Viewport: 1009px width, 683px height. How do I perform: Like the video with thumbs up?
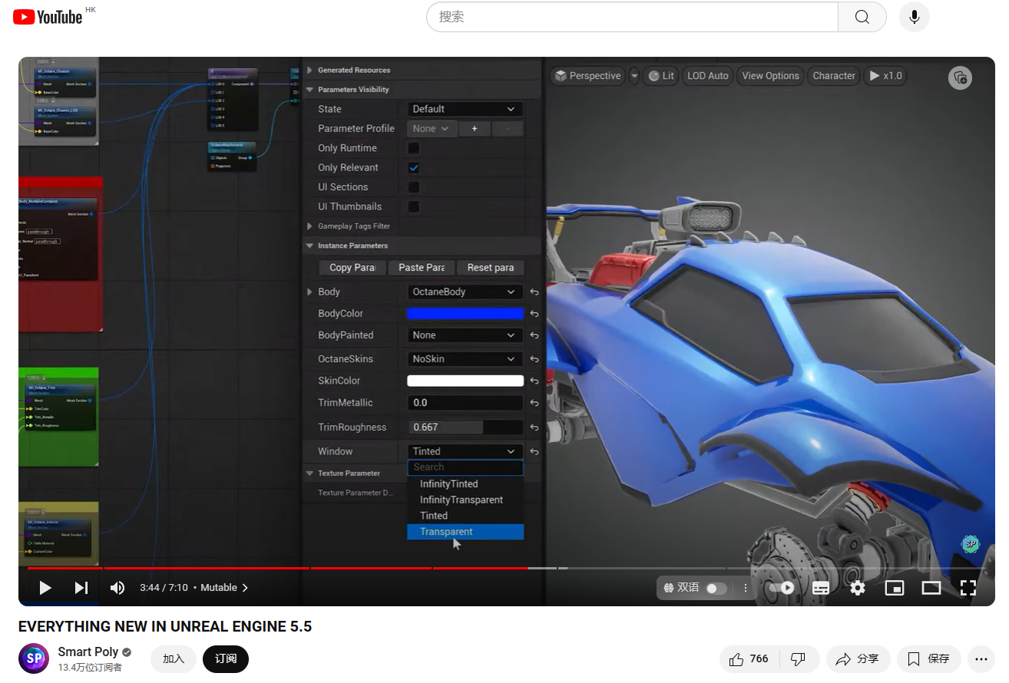click(749, 658)
